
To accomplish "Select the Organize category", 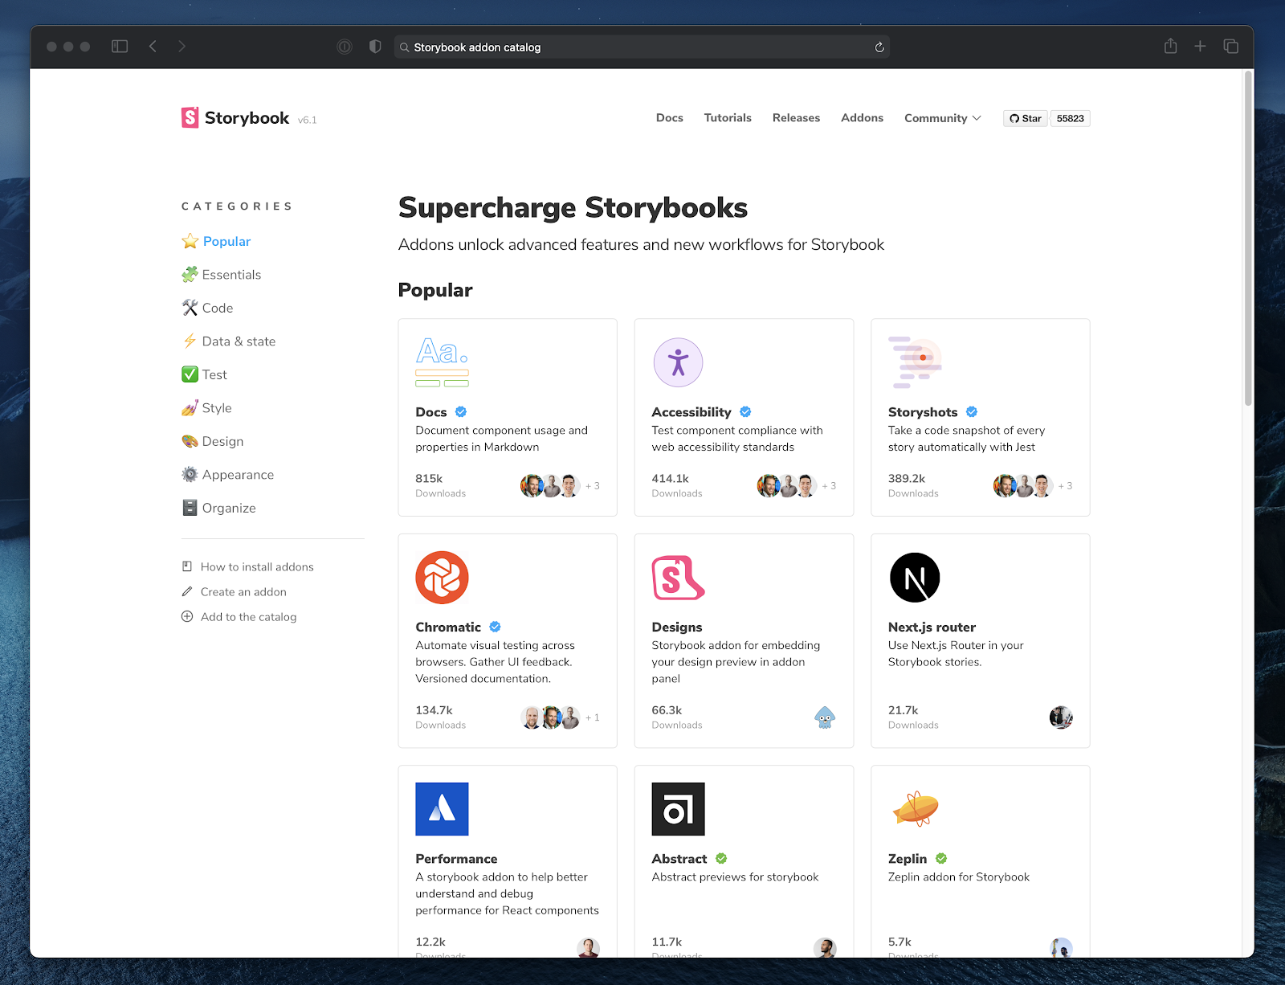I will pos(219,508).
